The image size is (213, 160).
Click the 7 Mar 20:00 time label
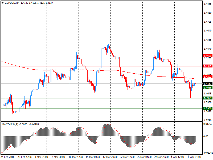(58, 157)
